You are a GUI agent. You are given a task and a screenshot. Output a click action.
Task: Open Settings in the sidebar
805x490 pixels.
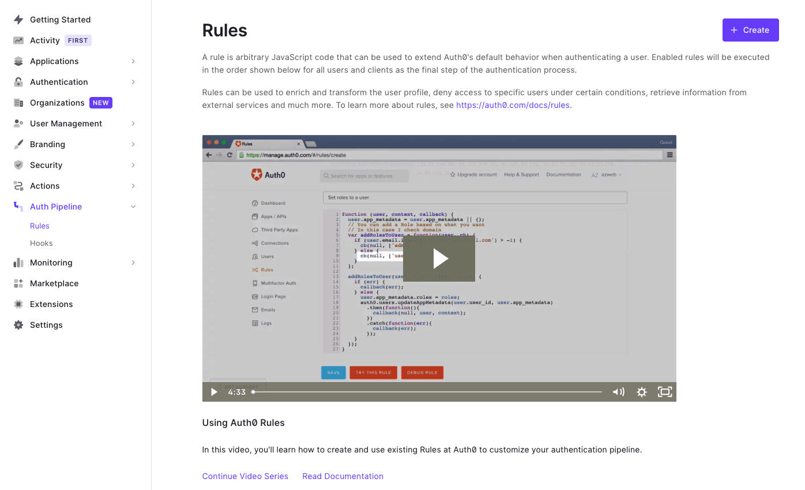tap(46, 325)
